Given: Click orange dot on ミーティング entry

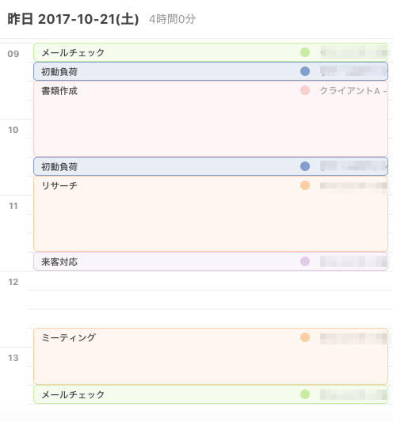Looking at the screenshot, I should pos(305,337).
